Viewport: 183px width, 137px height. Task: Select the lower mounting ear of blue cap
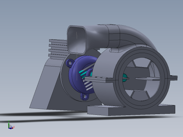[x=85, y=97]
